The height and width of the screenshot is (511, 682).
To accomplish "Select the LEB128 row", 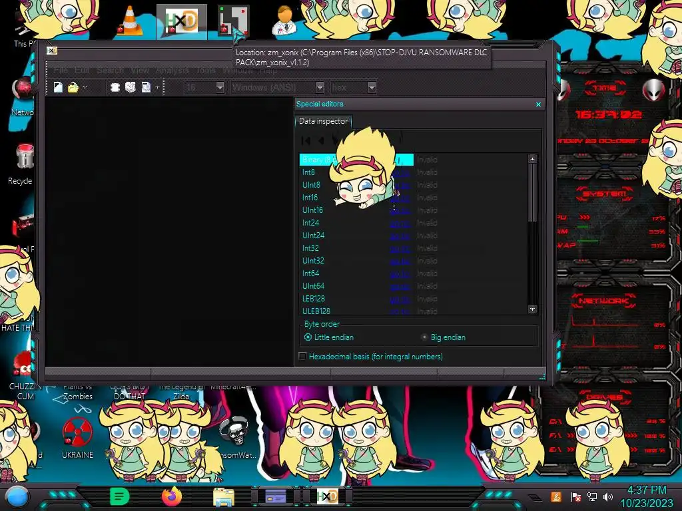I will pos(413,299).
